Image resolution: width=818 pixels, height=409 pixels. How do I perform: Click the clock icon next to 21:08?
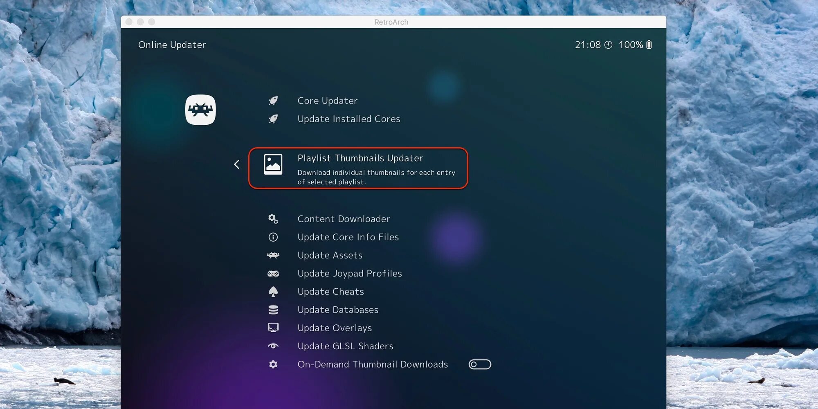click(609, 45)
